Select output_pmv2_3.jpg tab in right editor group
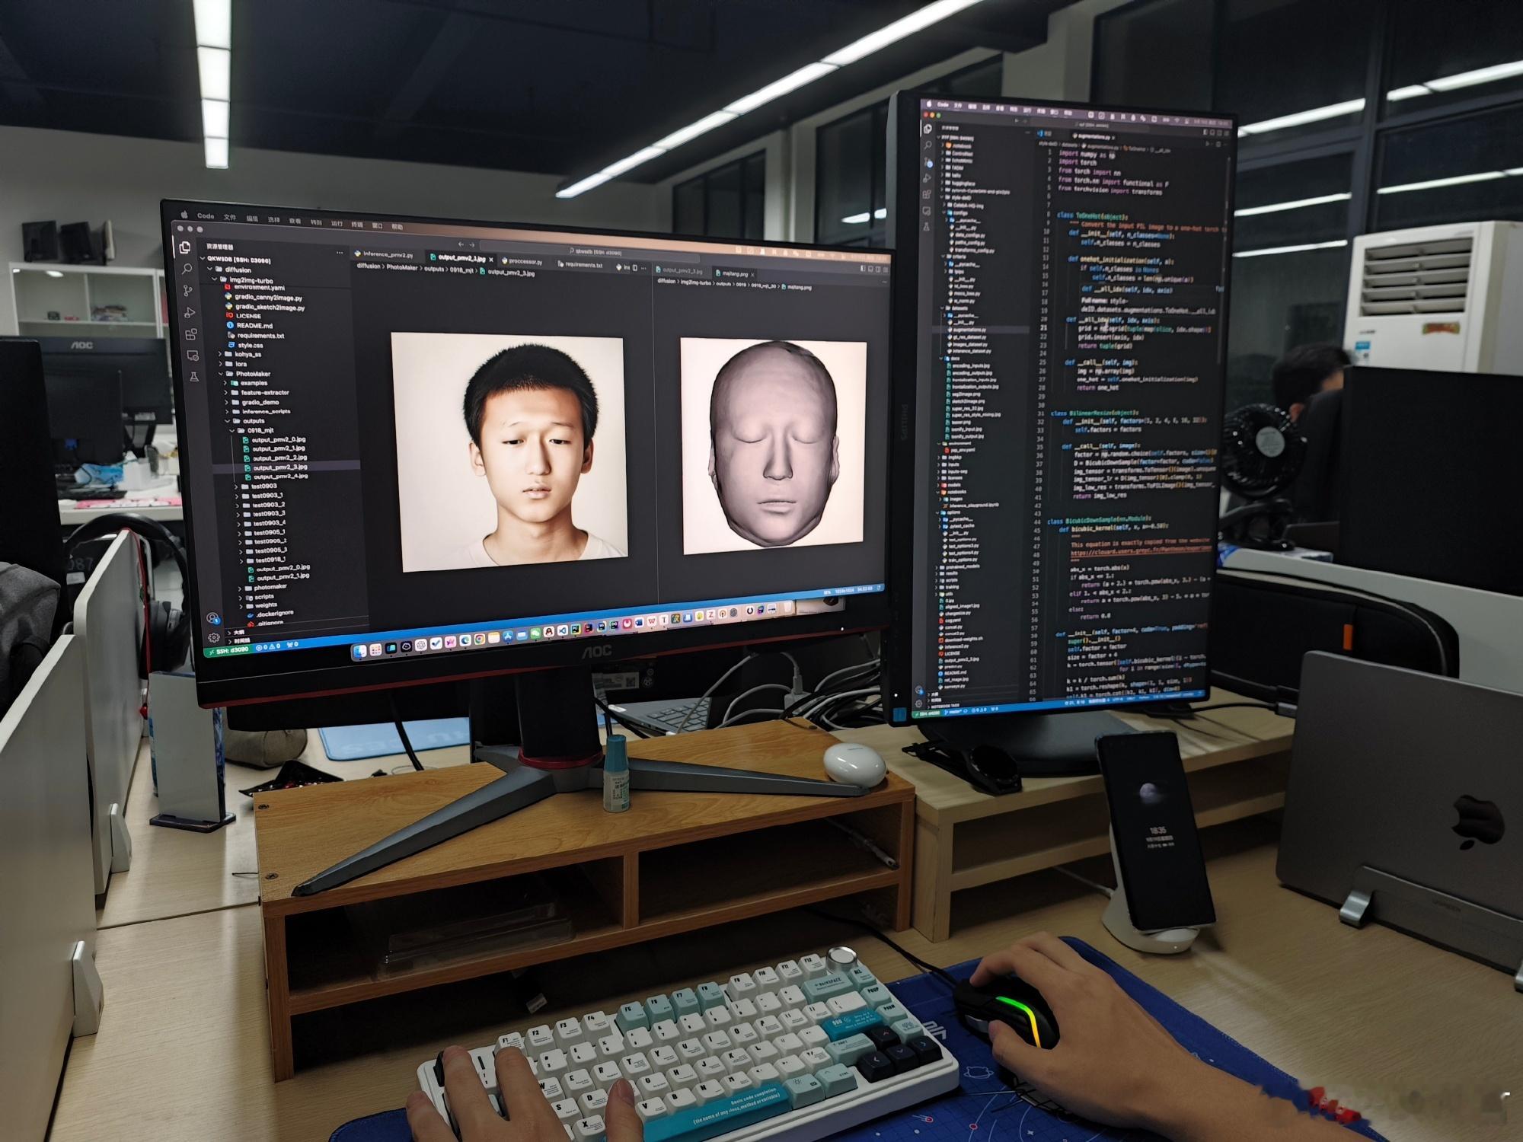 [680, 271]
